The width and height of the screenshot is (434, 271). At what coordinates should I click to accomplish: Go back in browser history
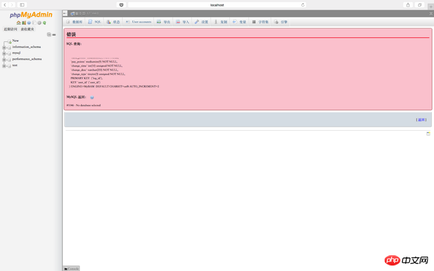click(x=5, y=5)
